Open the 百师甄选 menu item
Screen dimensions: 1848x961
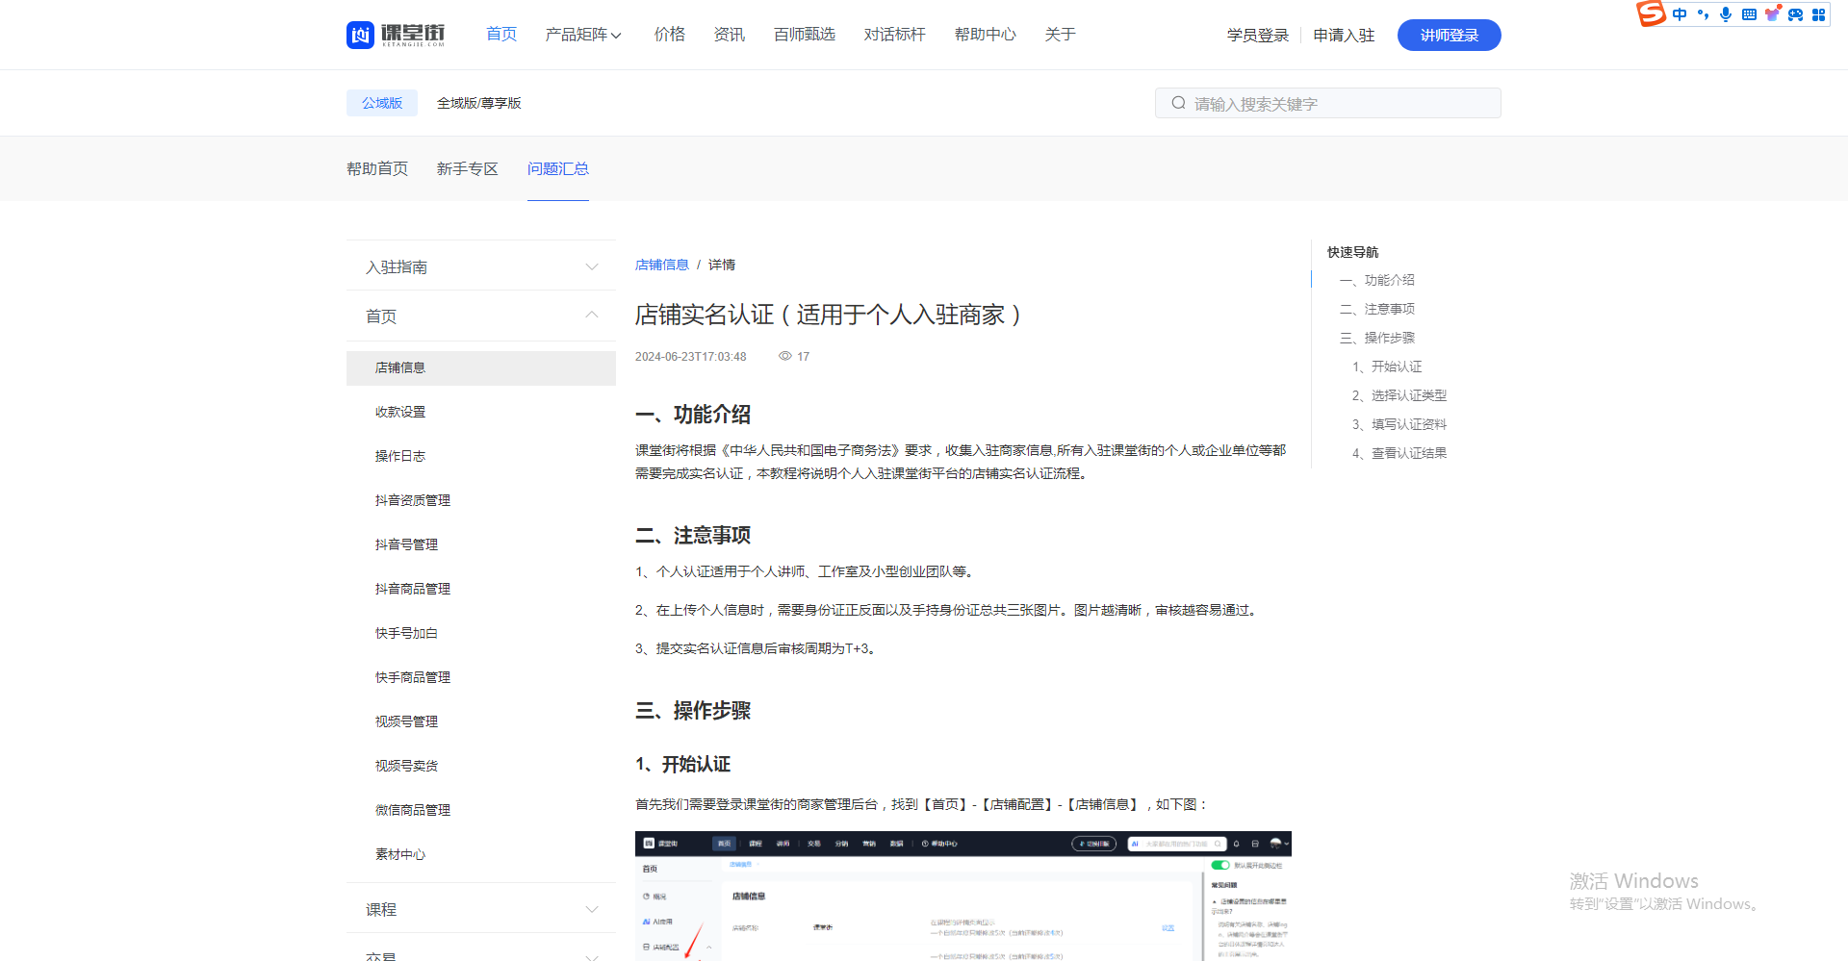[805, 35]
